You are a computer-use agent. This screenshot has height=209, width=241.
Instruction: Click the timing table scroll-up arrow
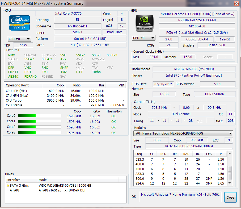[x=230, y=153]
